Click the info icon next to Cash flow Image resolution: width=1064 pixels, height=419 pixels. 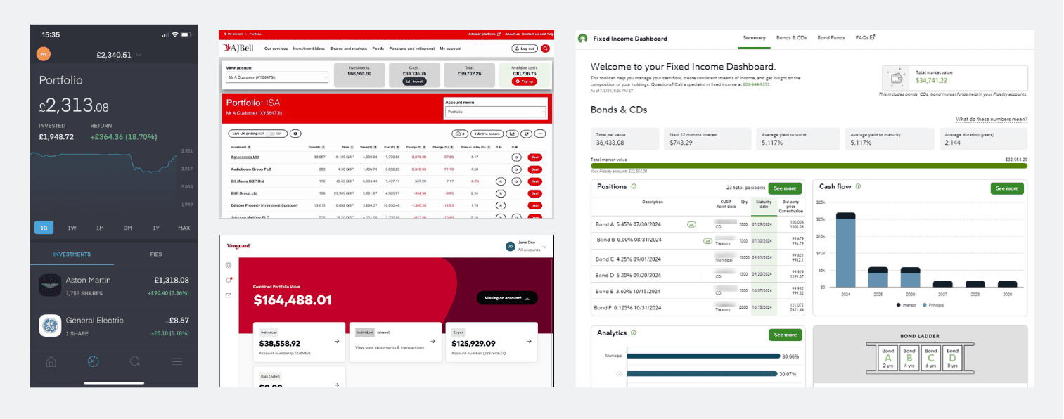point(858,186)
